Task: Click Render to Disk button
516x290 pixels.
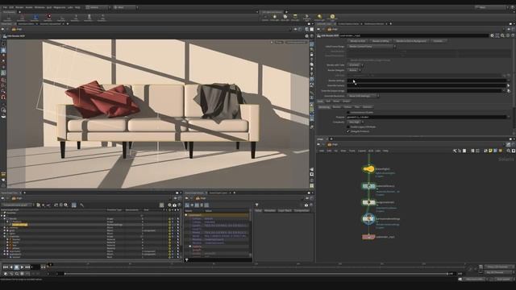Action: click(x=358, y=41)
